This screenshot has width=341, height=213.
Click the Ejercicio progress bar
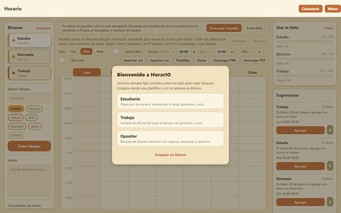tap(305, 59)
